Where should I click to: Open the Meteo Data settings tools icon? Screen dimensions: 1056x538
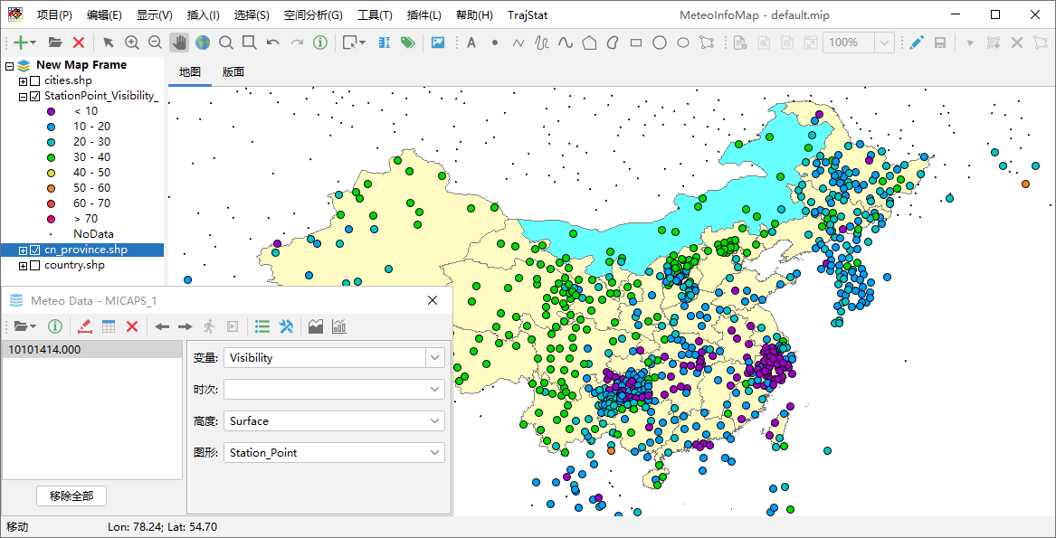tap(286, 326)
